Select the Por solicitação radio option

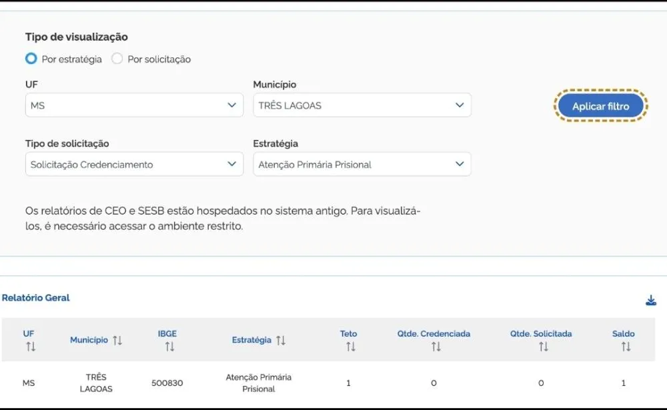(117, 59)
